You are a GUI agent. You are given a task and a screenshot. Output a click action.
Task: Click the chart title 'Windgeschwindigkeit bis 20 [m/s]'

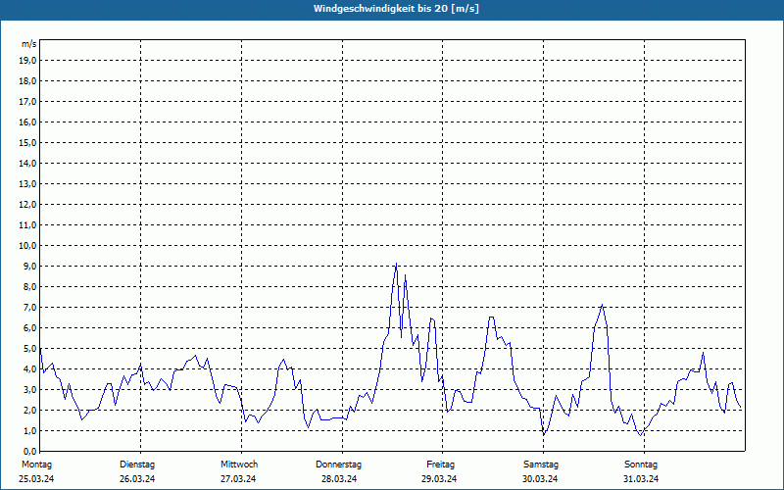click(x=396, y=9)
